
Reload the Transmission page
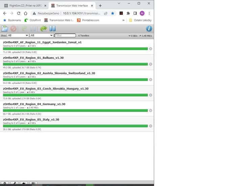coord(19,14)
